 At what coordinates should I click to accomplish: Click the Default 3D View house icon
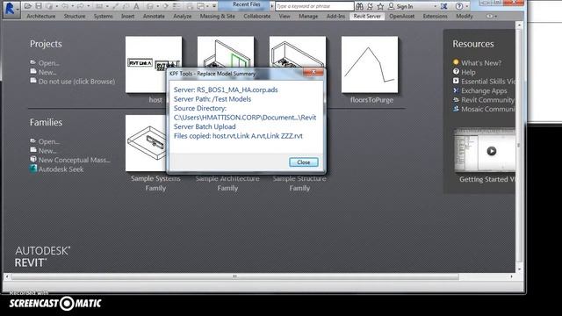pyautogui.click(x=150, y=6)
